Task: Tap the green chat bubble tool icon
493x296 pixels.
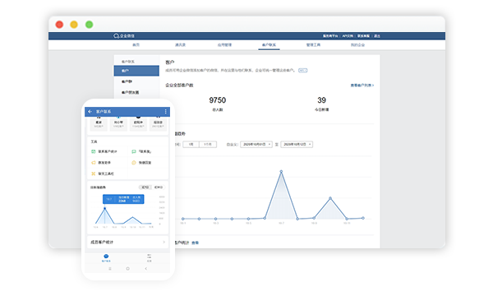Action: pyautogui.click(x=134, y=151)
